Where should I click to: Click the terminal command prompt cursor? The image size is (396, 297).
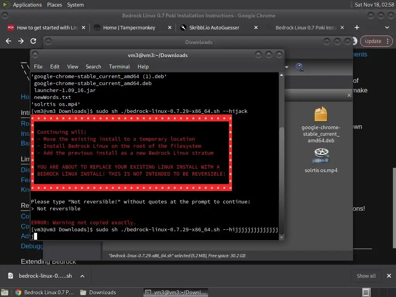35,236
